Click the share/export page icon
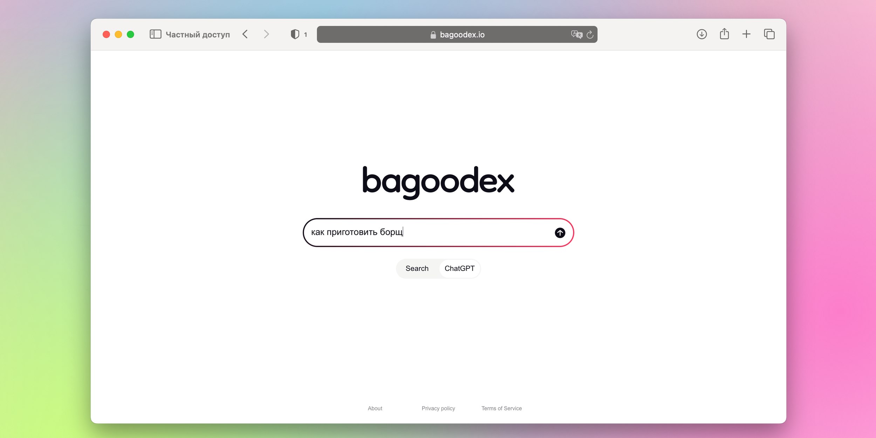 click(724, 35)
